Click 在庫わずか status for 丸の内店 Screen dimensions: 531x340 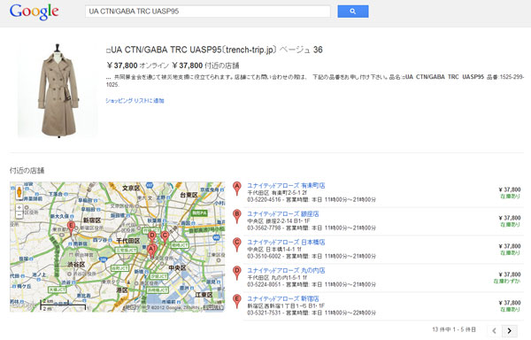pyautogui.click(x=507, y=281)
